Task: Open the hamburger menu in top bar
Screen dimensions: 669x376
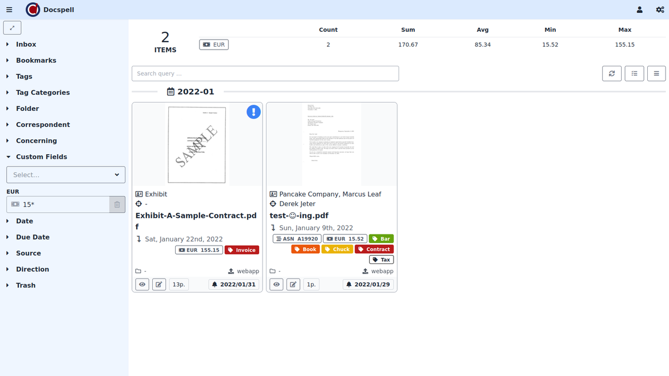Action: point(9,9)
